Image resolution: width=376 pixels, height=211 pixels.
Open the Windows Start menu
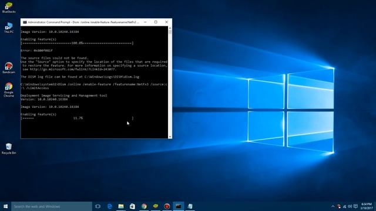tap(5, 206)
